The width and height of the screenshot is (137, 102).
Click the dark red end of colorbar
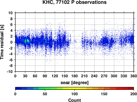(x=131, y=88)
